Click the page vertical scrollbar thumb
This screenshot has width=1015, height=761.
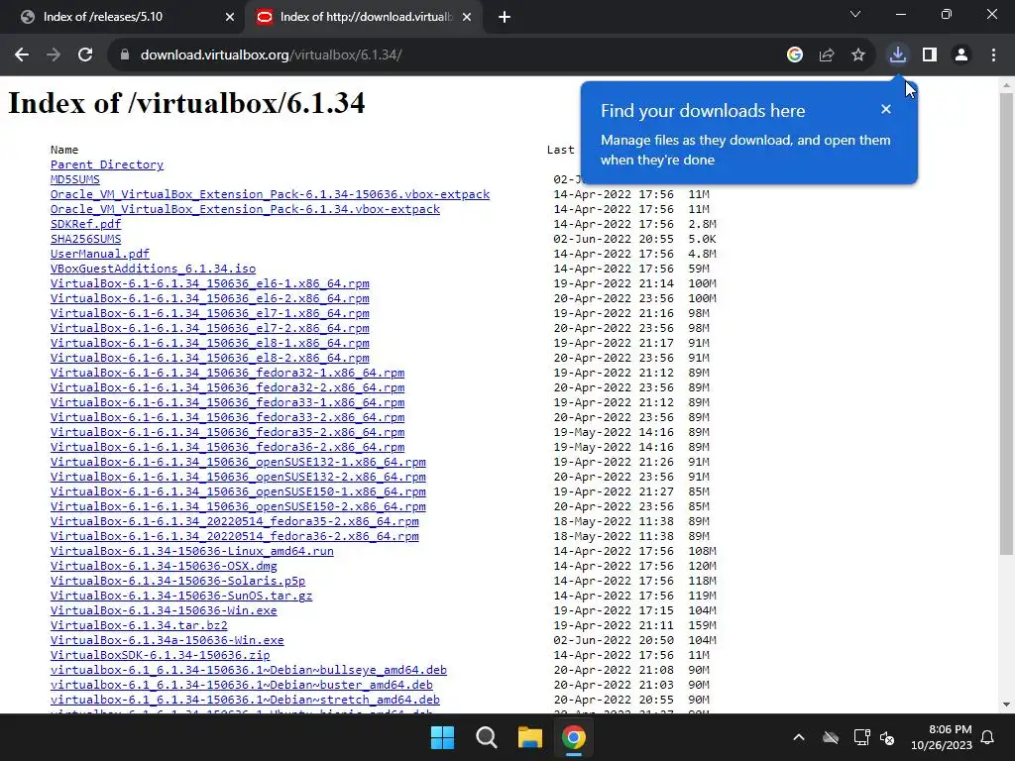click(1007, 324)
